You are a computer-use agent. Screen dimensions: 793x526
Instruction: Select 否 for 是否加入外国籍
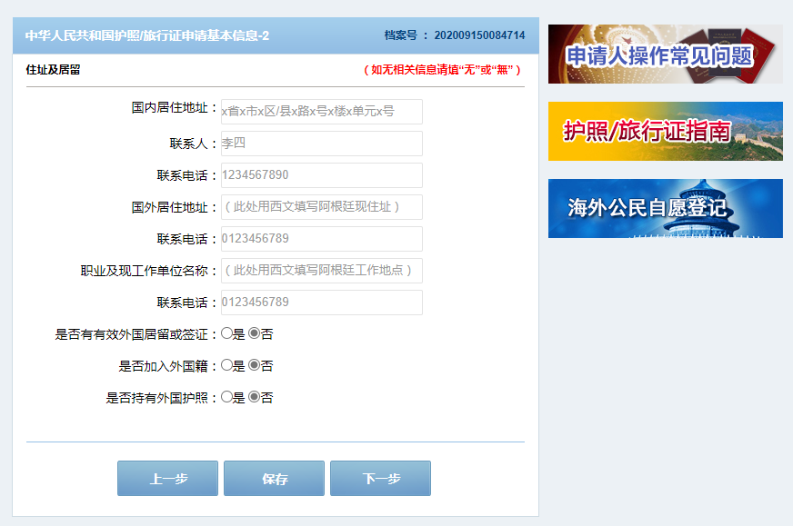tap(256, 365)
